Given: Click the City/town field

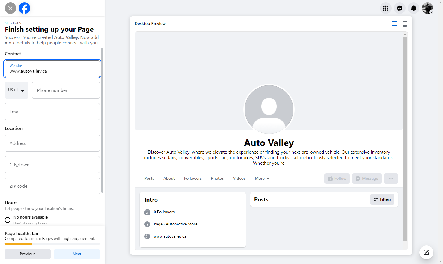Looking at the screenshot, I should tap(52, 165).
